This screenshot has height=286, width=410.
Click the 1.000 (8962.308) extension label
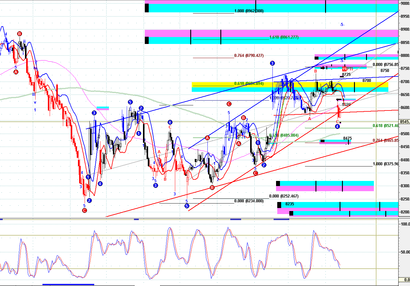249,11
